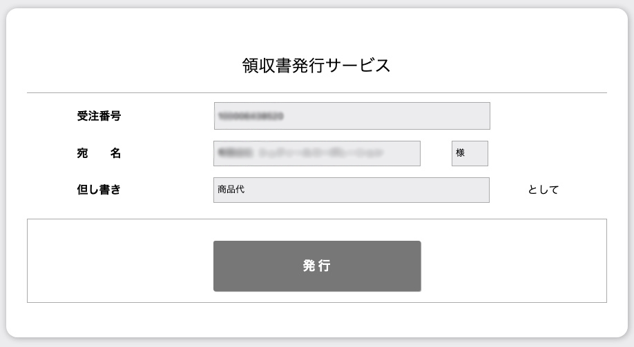Viewport: 634px width, 347px height.
Task: Click the 発行 button
Action: point(317,266)
